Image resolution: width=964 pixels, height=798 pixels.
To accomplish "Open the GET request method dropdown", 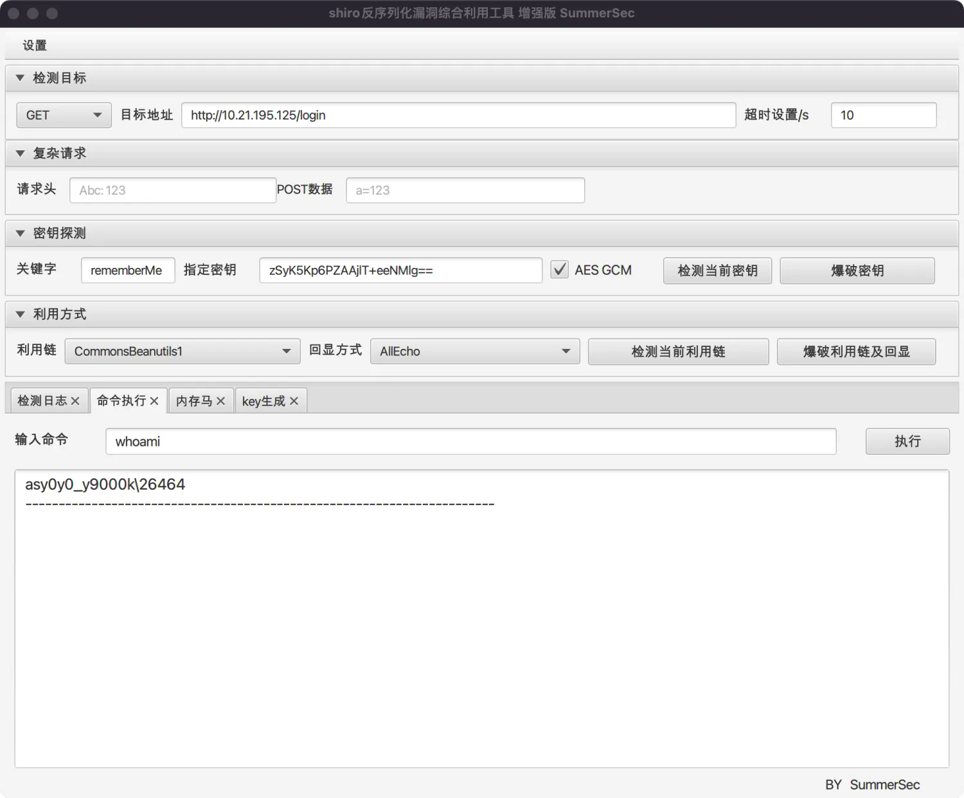I will [x=64, y=115].
